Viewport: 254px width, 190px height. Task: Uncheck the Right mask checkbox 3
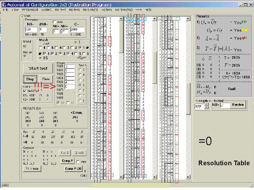(60, 54)
